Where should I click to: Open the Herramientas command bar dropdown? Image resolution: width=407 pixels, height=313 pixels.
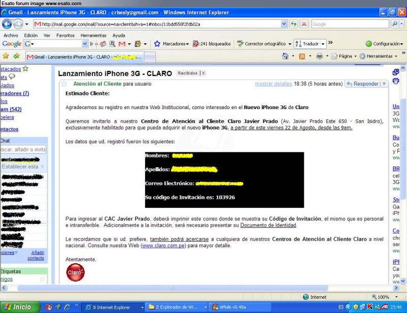point(379,56)
